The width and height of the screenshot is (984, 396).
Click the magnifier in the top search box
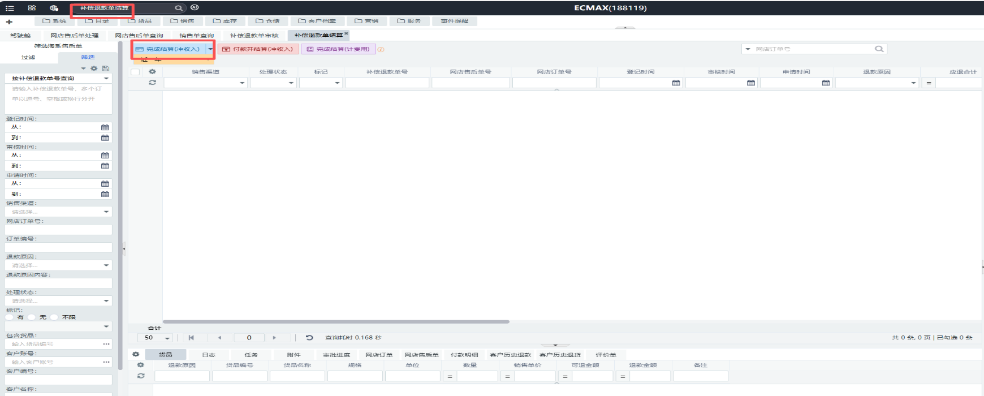[179, 8]
